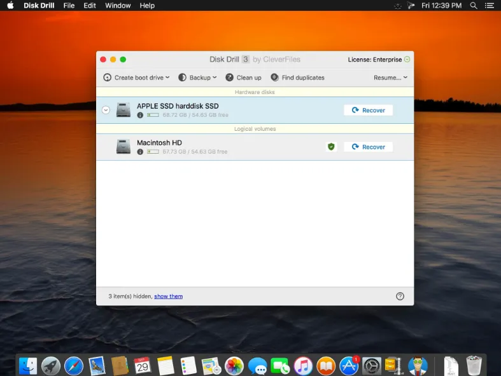
Task: Open Calendar from the Dock
Action: tap(143, 365)
